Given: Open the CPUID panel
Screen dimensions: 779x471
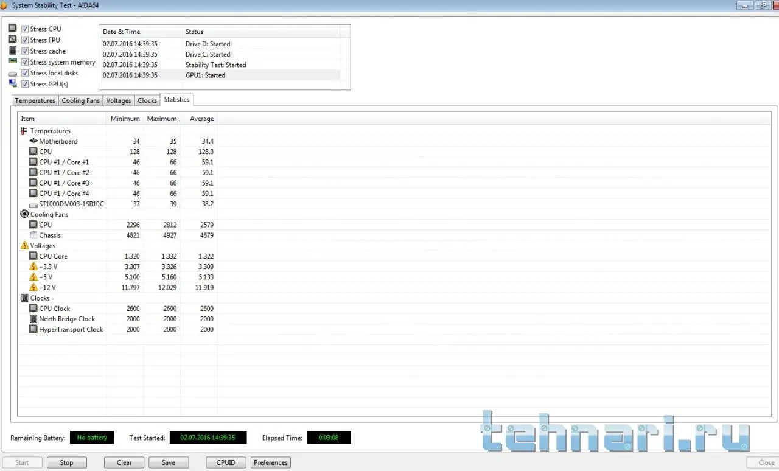Looking at the screenshot, I should (x=226, y=462).
